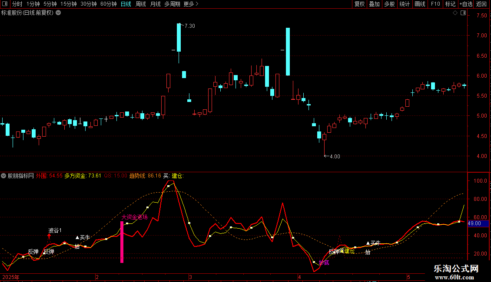This screenshot has height=282, width=491.
Task: Select the 30分钟 period tab
Action: [x=89, y=4]
